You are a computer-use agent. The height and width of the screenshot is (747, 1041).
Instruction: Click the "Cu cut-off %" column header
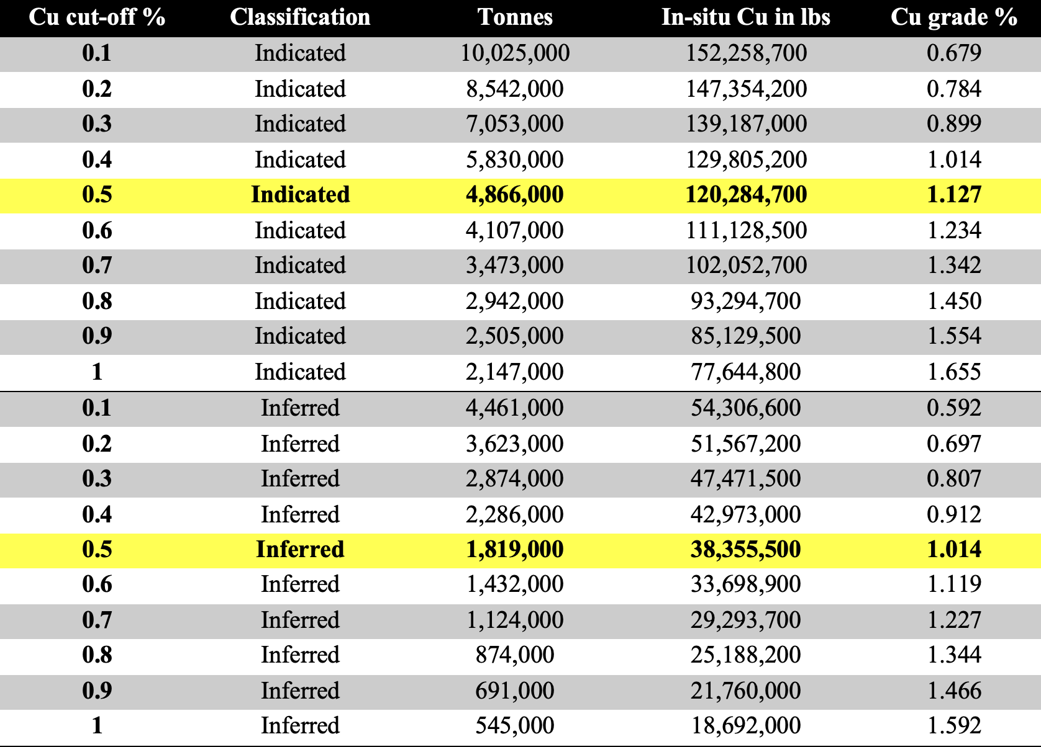[97, 17]
